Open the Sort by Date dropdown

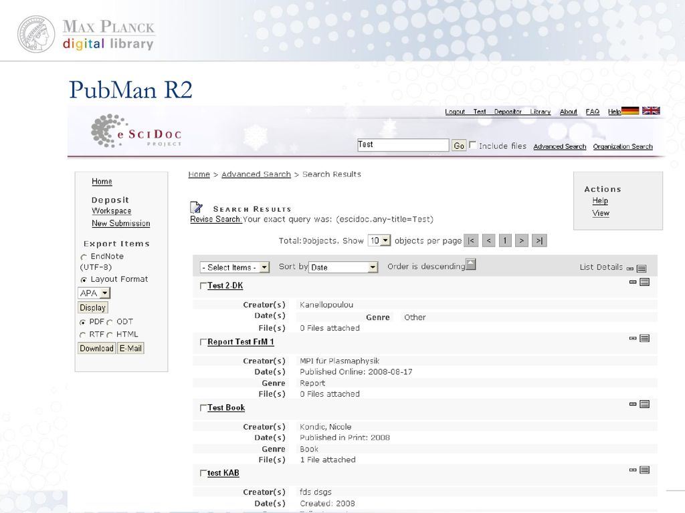pos(343,267)
